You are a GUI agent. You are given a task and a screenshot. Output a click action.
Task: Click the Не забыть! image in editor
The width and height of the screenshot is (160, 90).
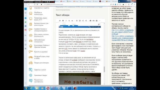pos(80,79)
